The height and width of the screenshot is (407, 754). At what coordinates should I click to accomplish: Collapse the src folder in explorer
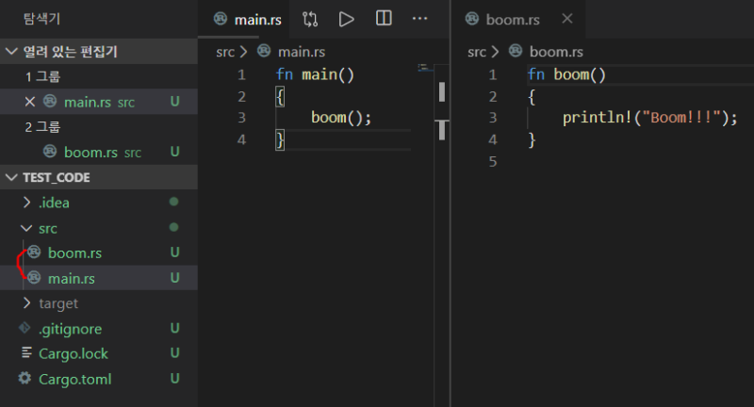47,228
